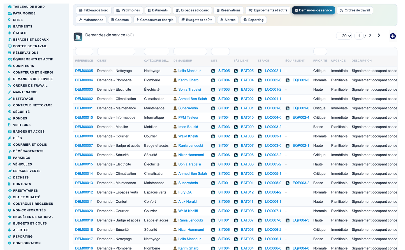The width and height of the screenshot is (405, 250).
Task: Click 'Espaces verts' category cell
Action: [155, 192]
